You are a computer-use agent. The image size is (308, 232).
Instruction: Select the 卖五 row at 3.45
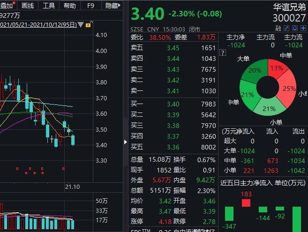173,48
